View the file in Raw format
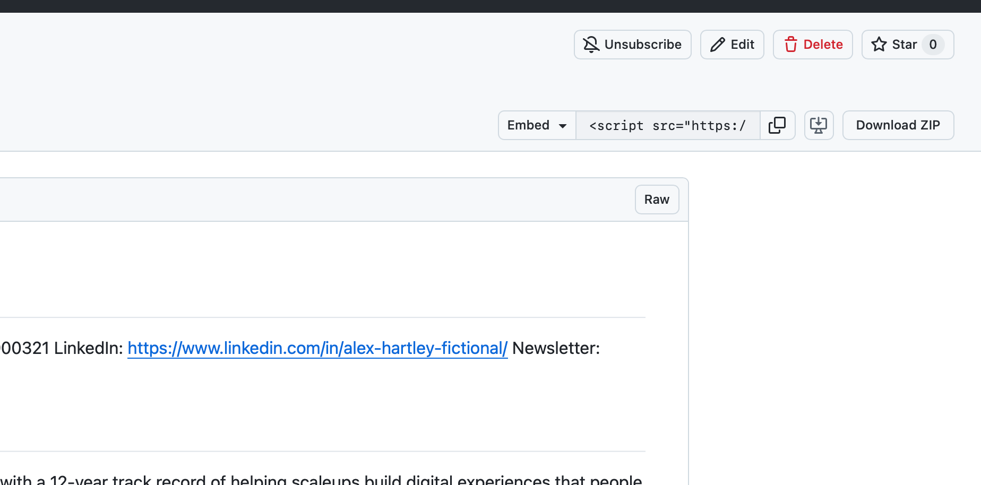Image resolution: width=981 pixels, height=485 pixels. tap(657, 200)
